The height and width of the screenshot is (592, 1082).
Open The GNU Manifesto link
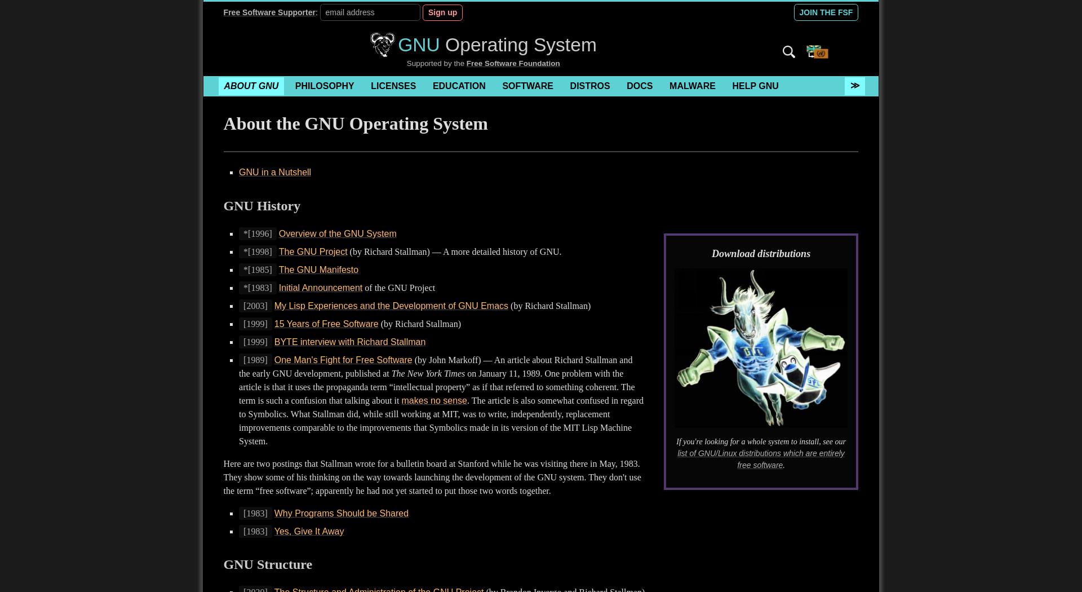[318, 270]
